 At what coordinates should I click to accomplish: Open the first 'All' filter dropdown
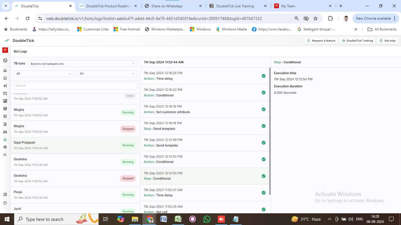44,74
